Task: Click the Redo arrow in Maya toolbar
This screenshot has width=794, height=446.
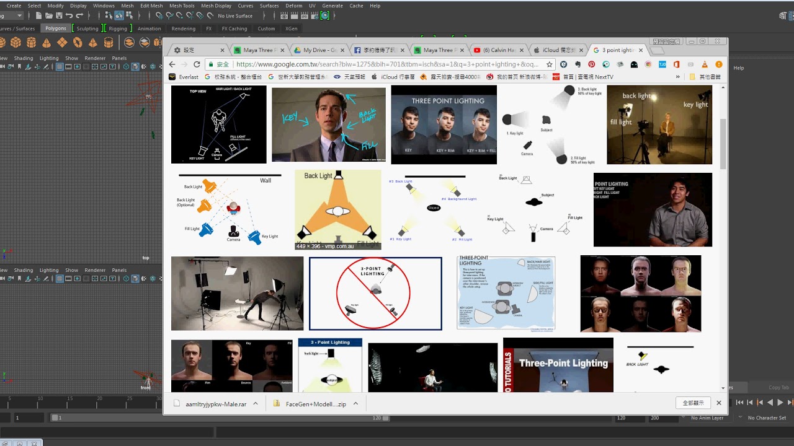Action: click(79, 15)
